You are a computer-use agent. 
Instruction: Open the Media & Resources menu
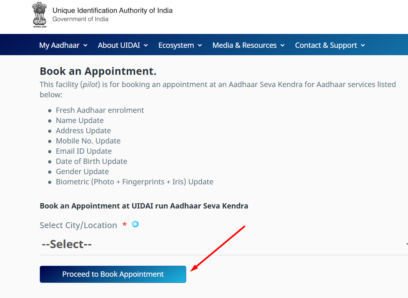tap(244, 45)
